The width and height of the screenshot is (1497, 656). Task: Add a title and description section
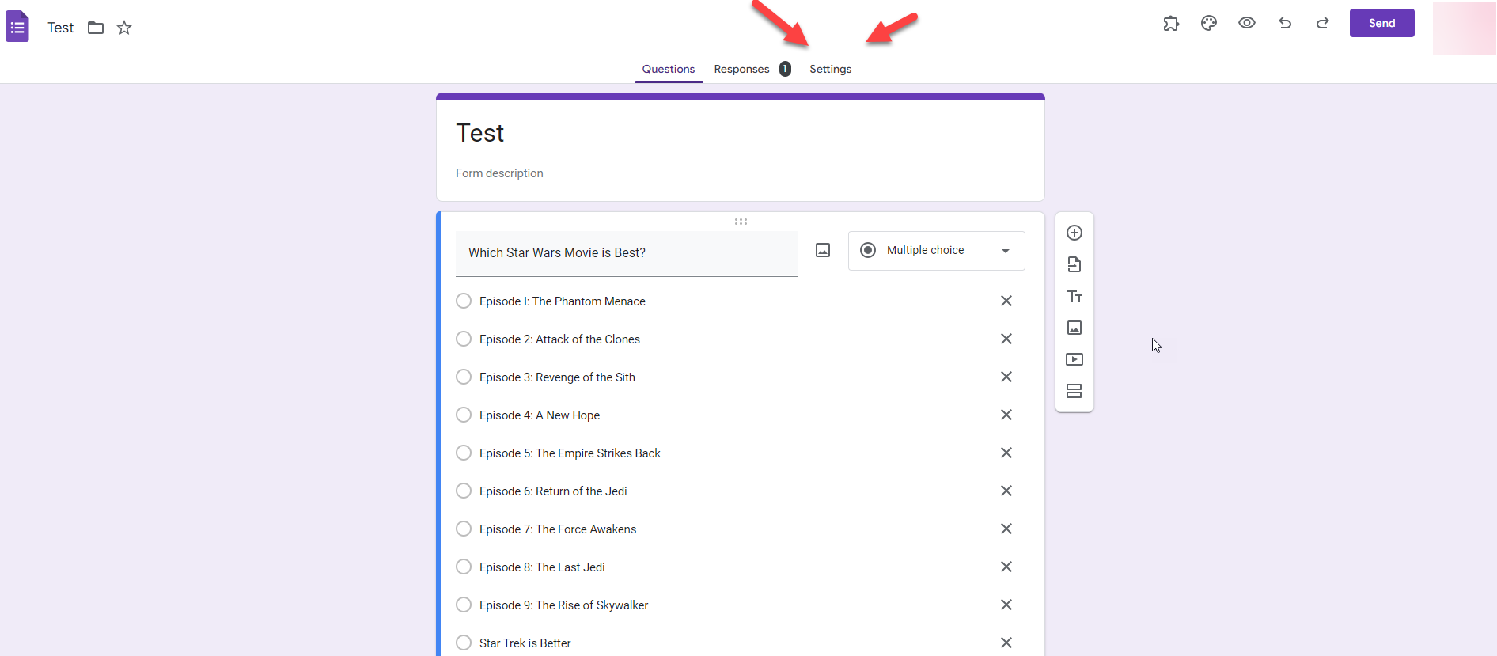[1074, 296]
